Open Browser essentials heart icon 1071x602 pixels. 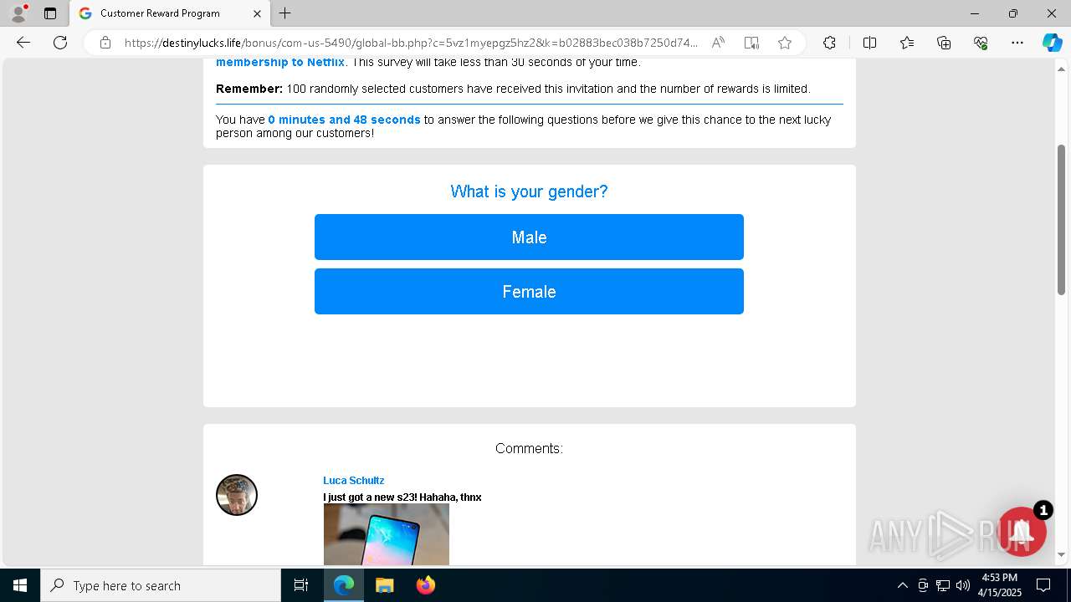[x=981, y=43]
